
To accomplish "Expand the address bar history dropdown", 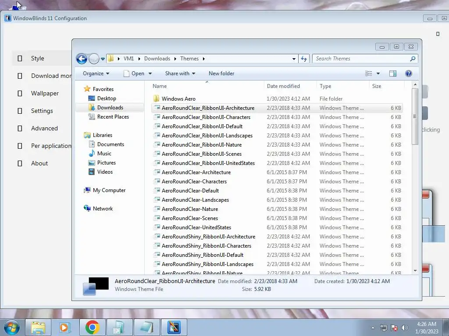I will 294,59.
